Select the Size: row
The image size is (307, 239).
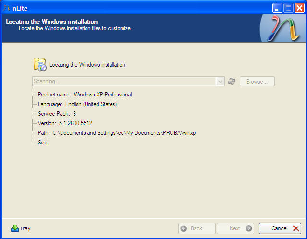pyautogui.click(x=43, y=143)
